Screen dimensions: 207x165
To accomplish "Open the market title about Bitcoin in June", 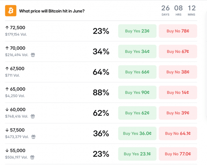I will coord(52,11).
